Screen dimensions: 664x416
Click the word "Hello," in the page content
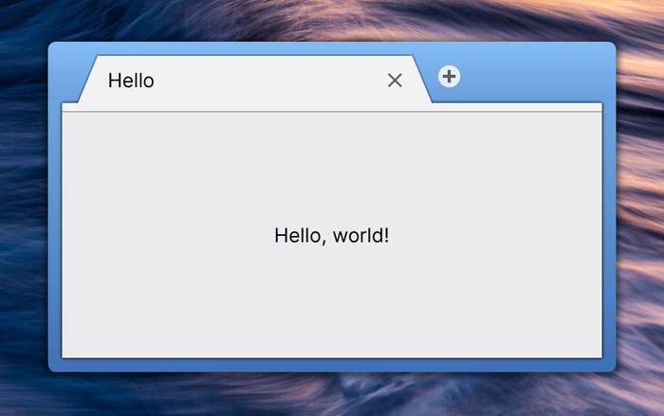[x=301, y=236]
